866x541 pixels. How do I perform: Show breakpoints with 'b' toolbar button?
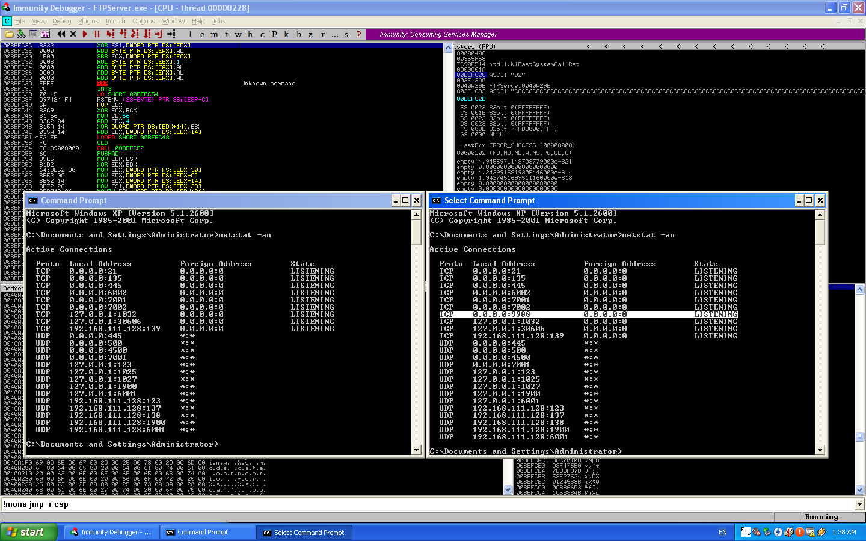298,34
